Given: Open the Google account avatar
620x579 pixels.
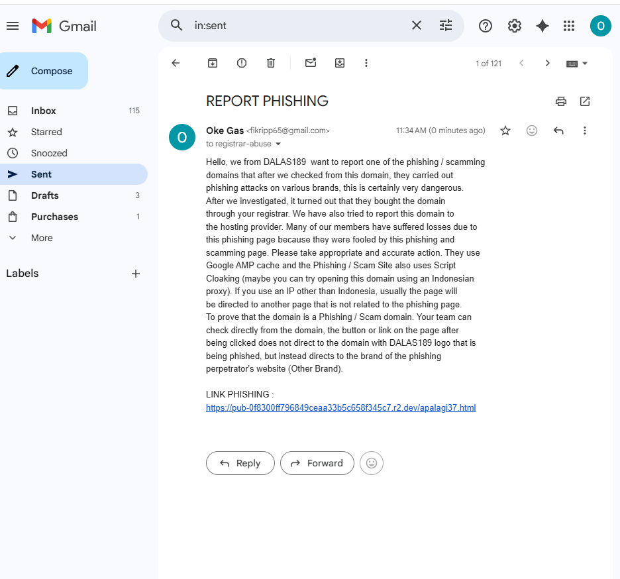Looking at the screenshot, I should [600, 26].
